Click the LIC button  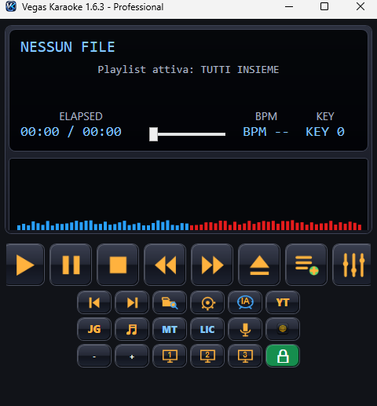coord(207,329)
